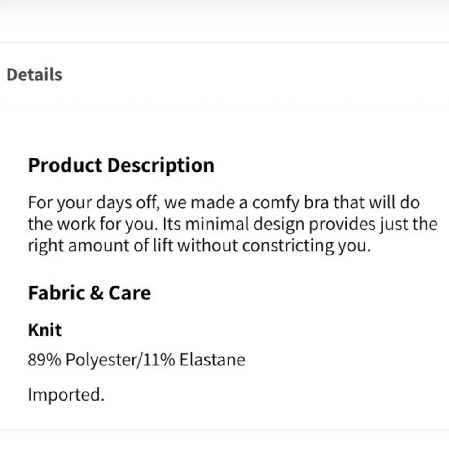
Task: Click the Product Description heading
Action: point(121,165)
